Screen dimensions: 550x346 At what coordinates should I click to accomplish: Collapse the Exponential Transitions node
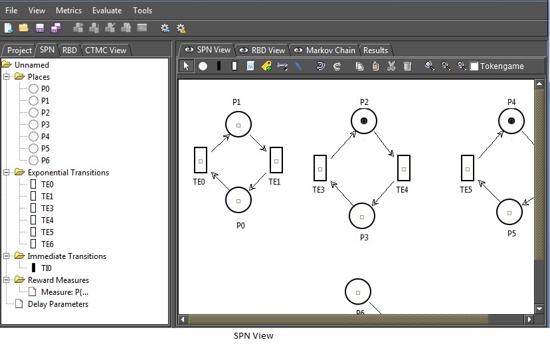point(7,173)
